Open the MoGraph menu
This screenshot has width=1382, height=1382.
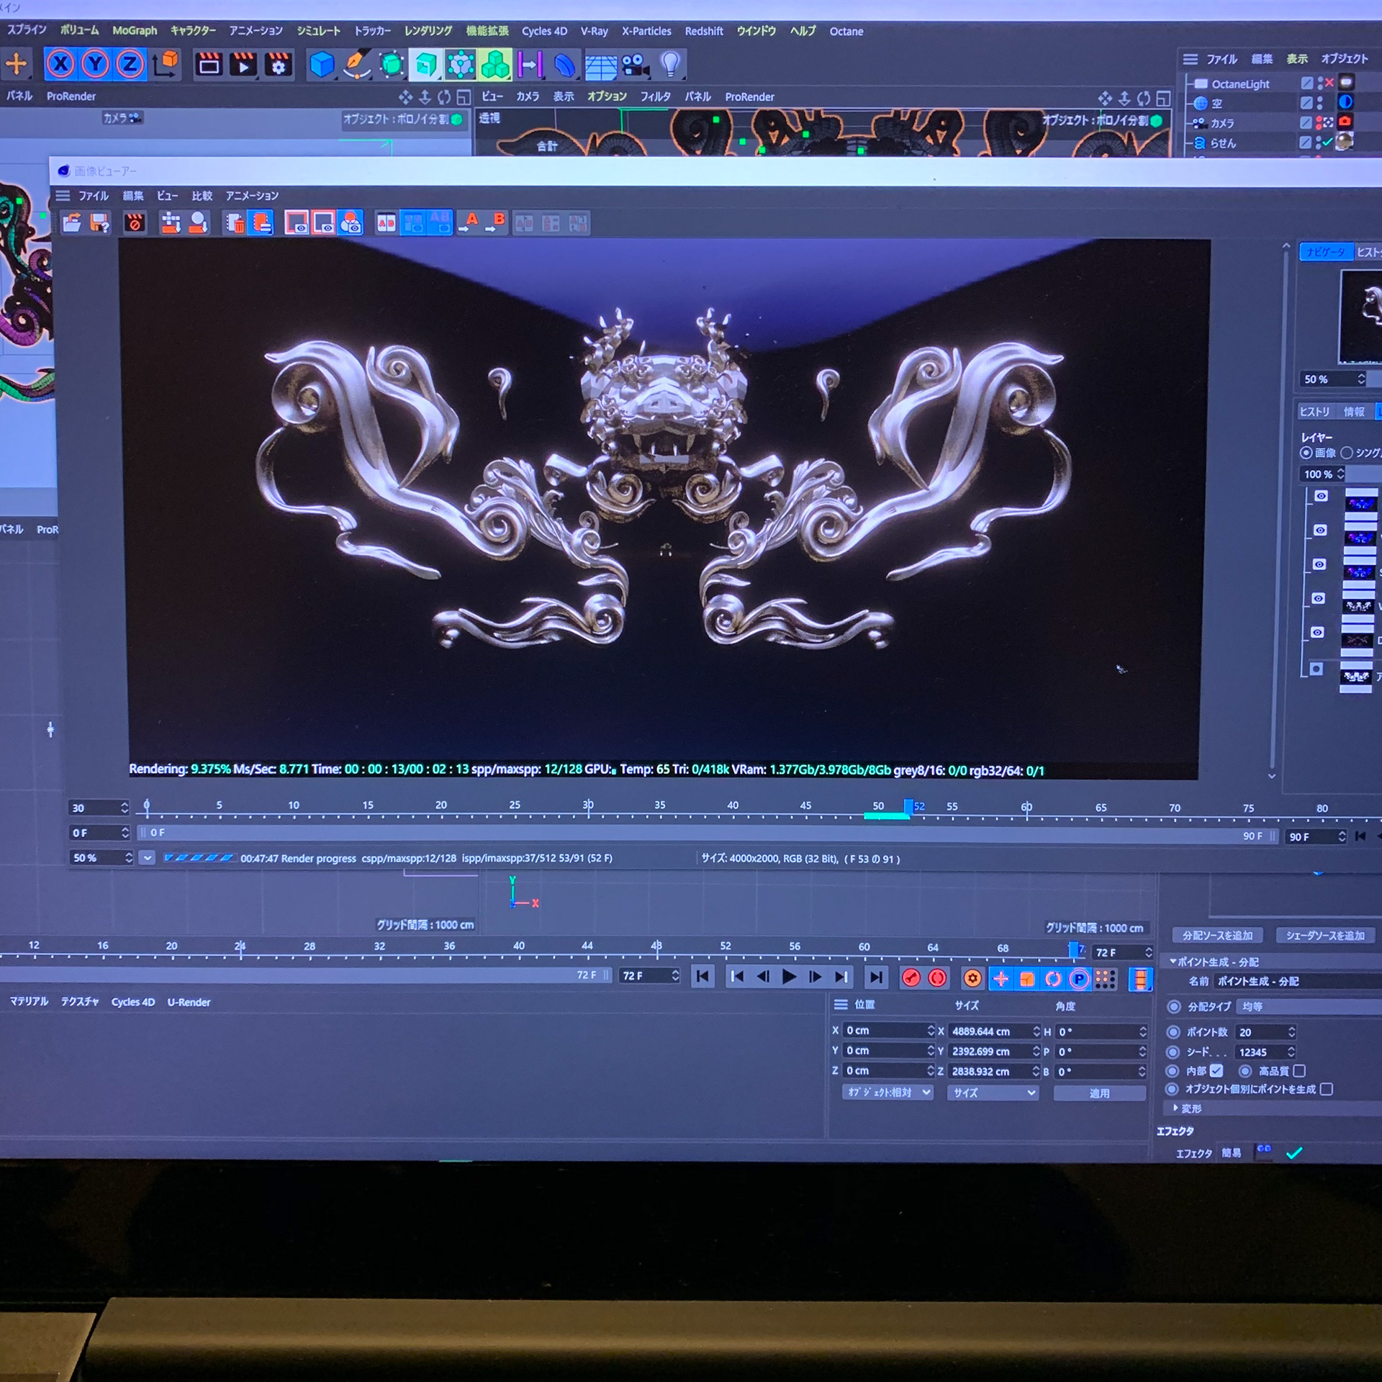tap(135, 30)
